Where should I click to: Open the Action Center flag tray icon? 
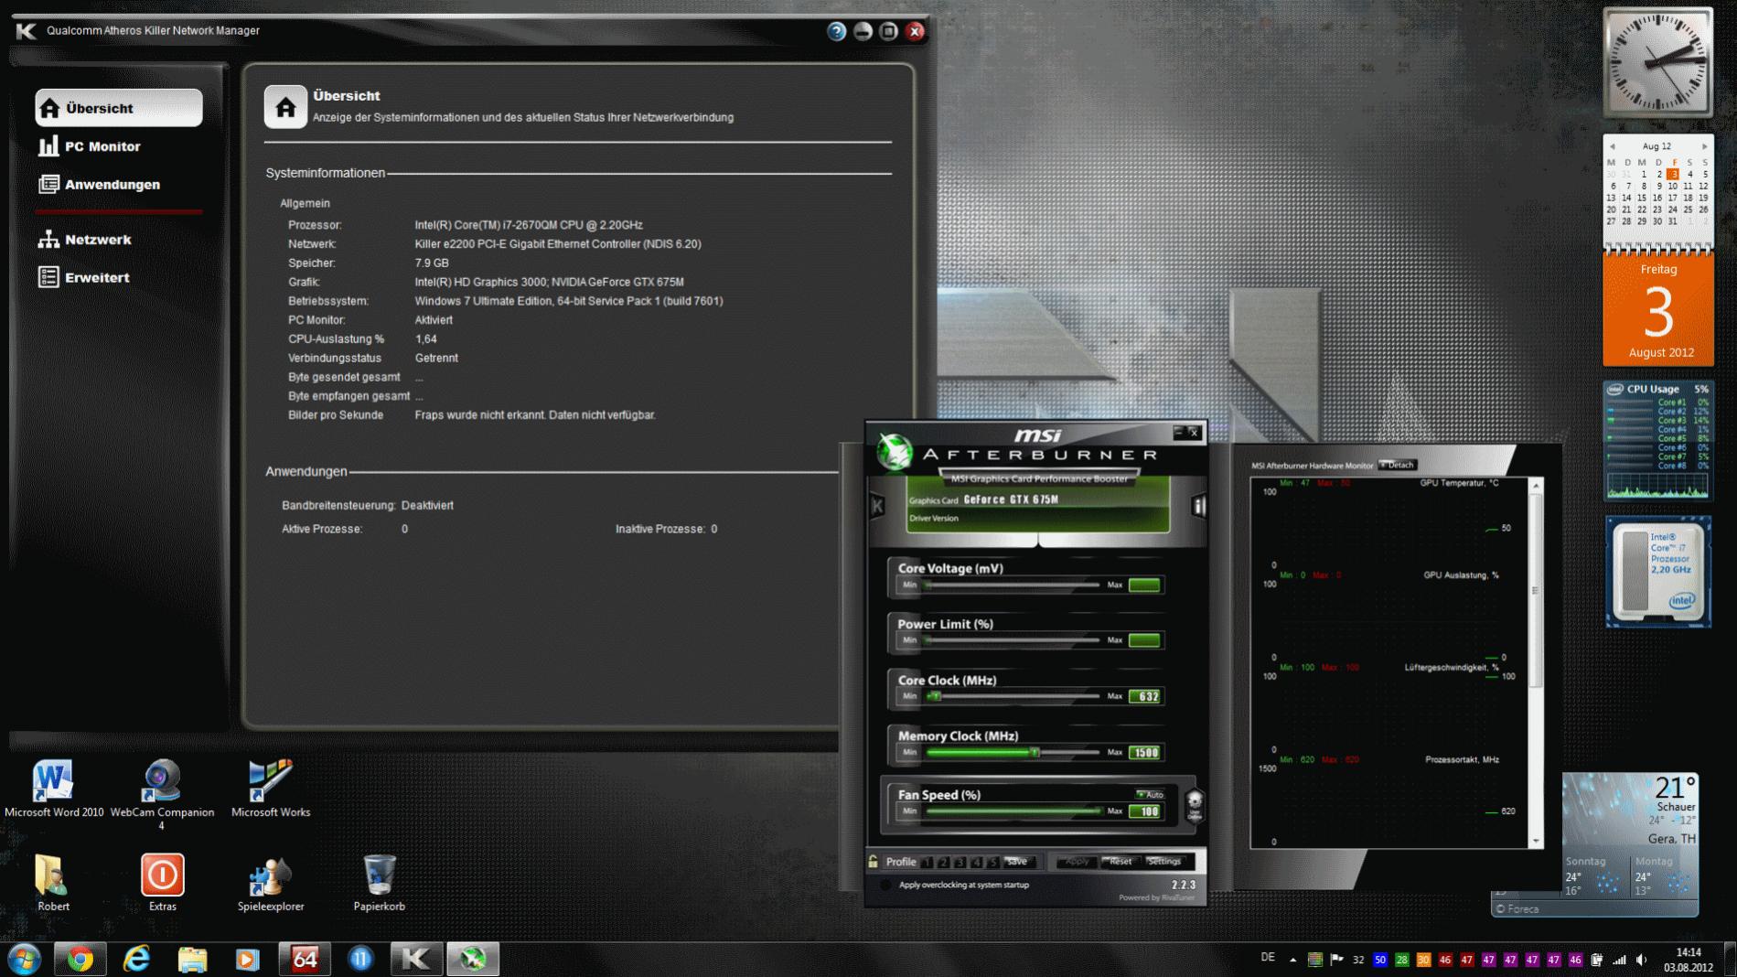tap(1336, 960)
